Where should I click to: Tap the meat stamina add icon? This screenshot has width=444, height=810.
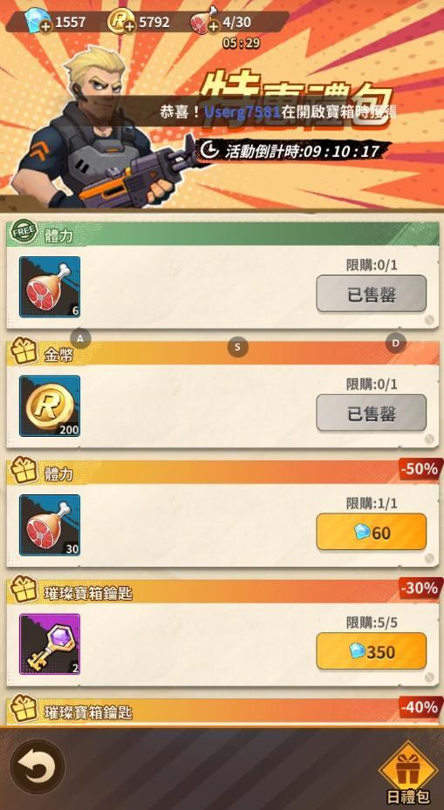coord(212,27)
